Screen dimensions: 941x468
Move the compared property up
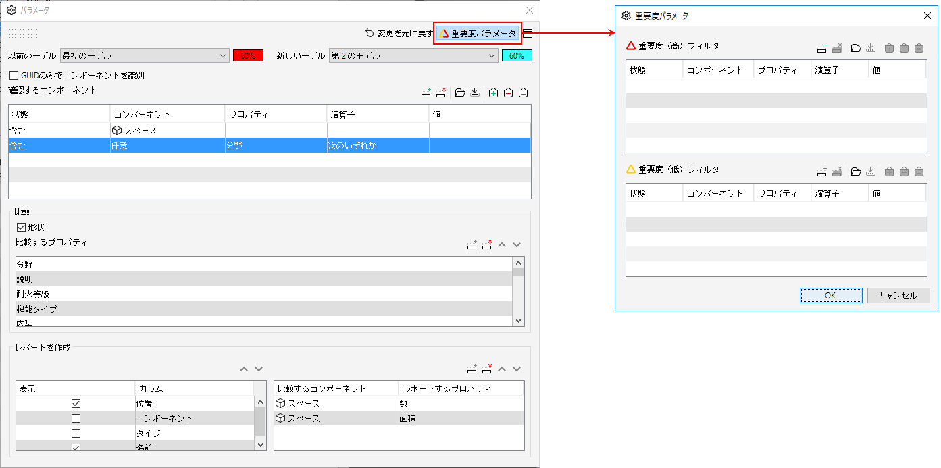(502, 245)
